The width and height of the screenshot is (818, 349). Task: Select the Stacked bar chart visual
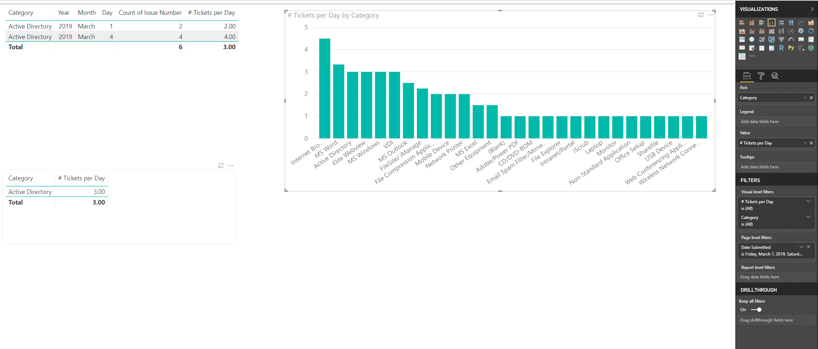[x=742, y=22]
